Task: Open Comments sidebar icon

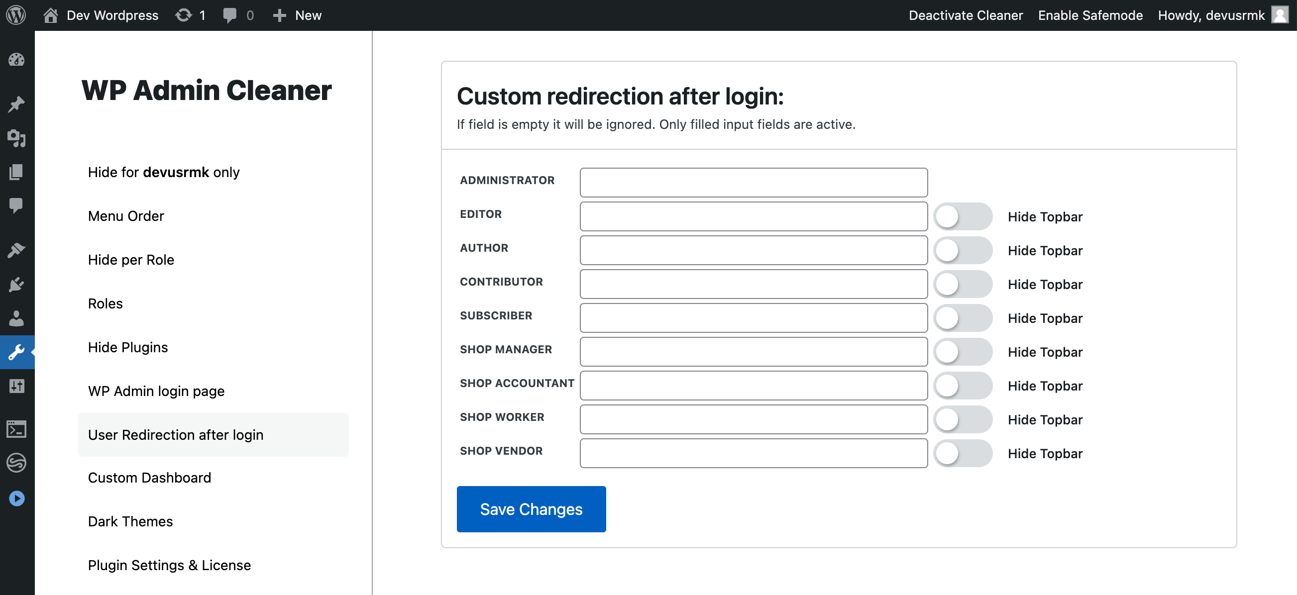Action: coord(16,205)
